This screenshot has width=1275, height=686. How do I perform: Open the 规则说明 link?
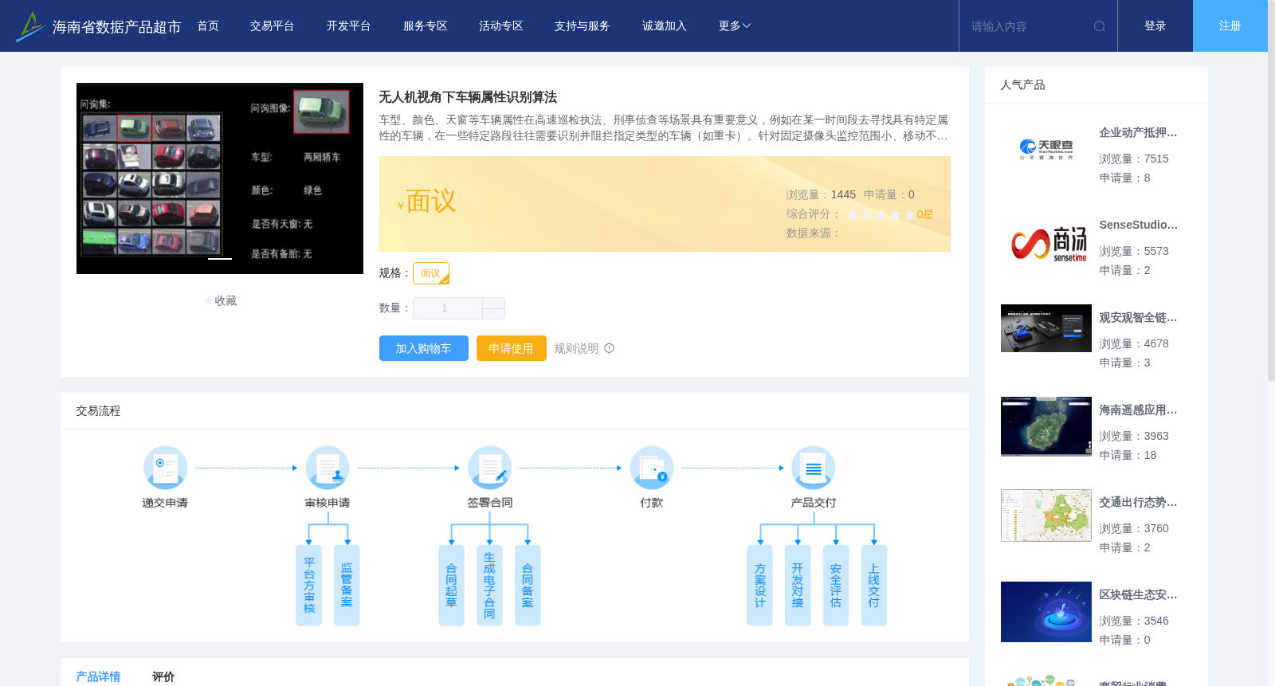(576, 348)
